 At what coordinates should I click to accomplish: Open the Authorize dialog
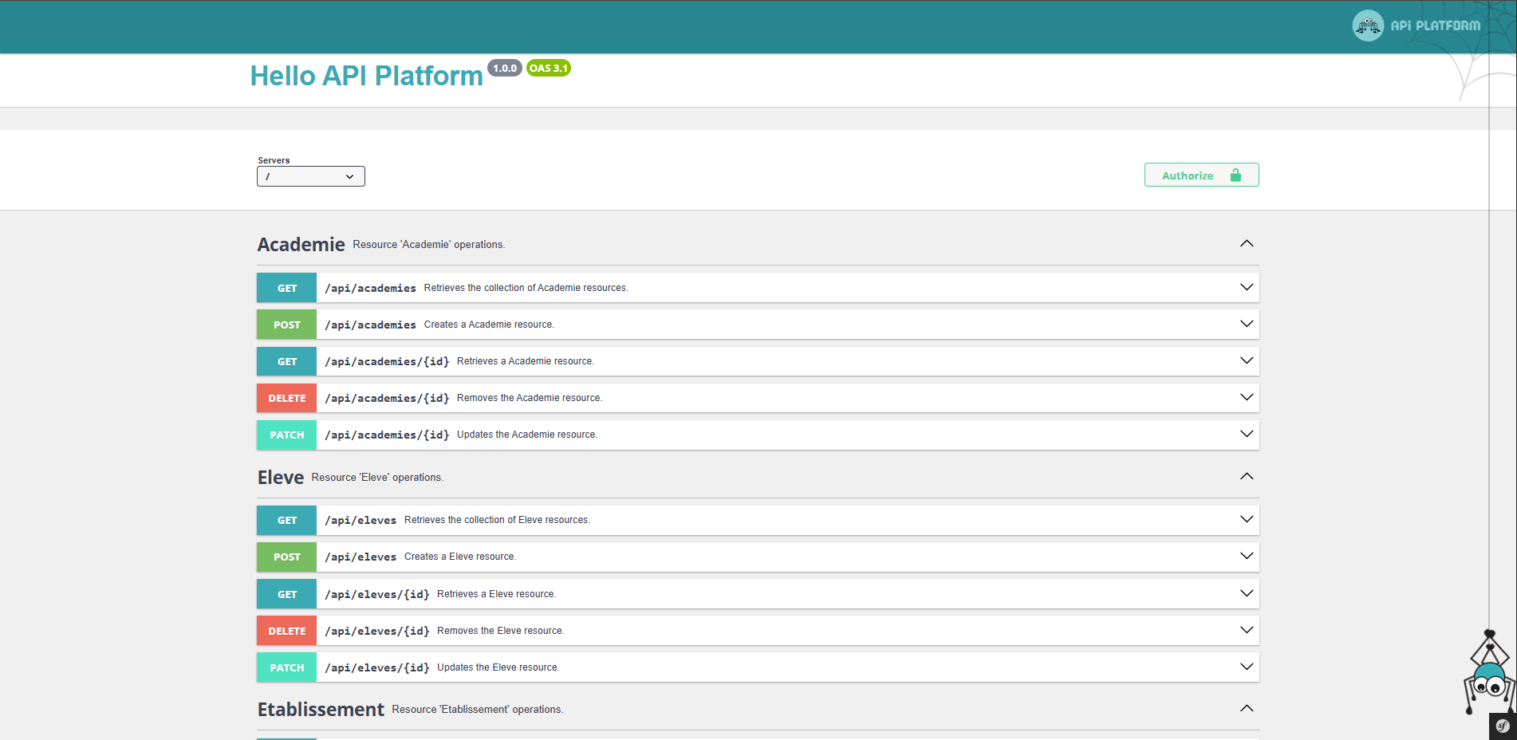click(x=1188, y=175)
